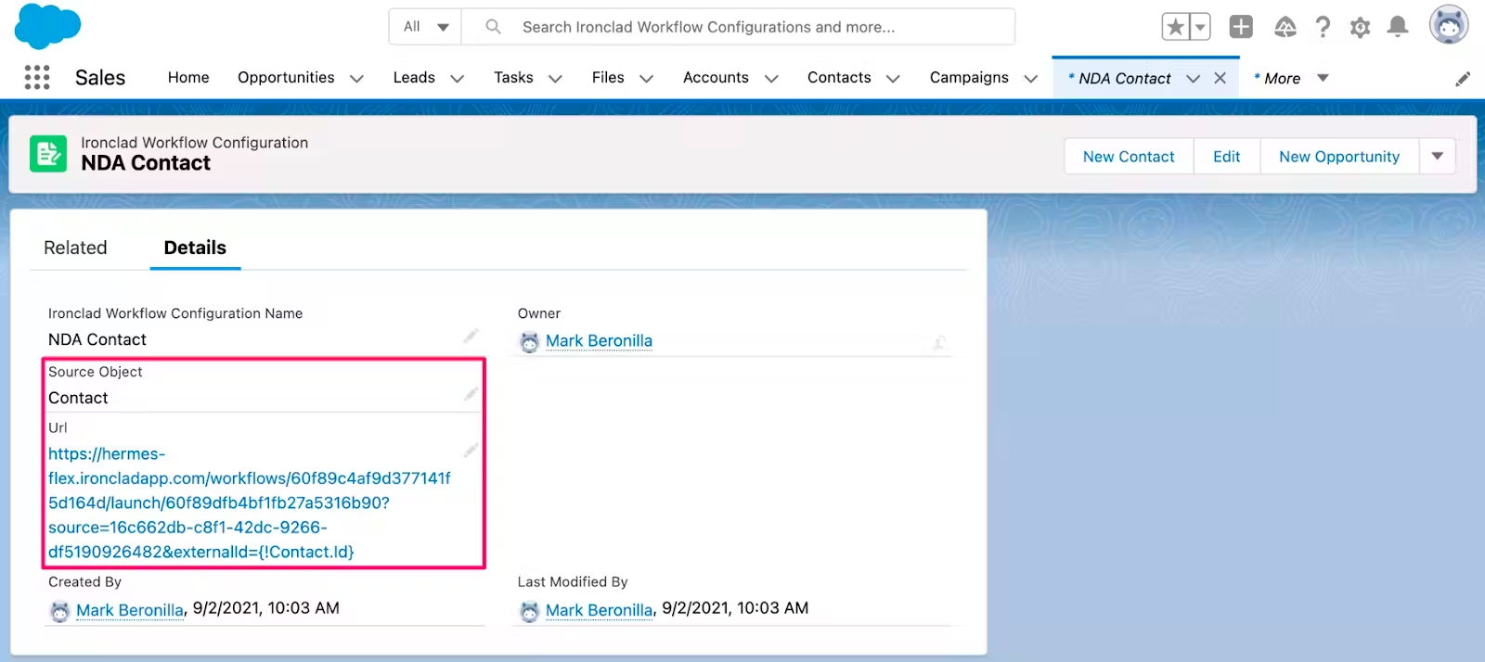The height and width of the screenshot is (662, 1485).
Task: Expand the Opportunities menu chevron
Action: [356, 79]
